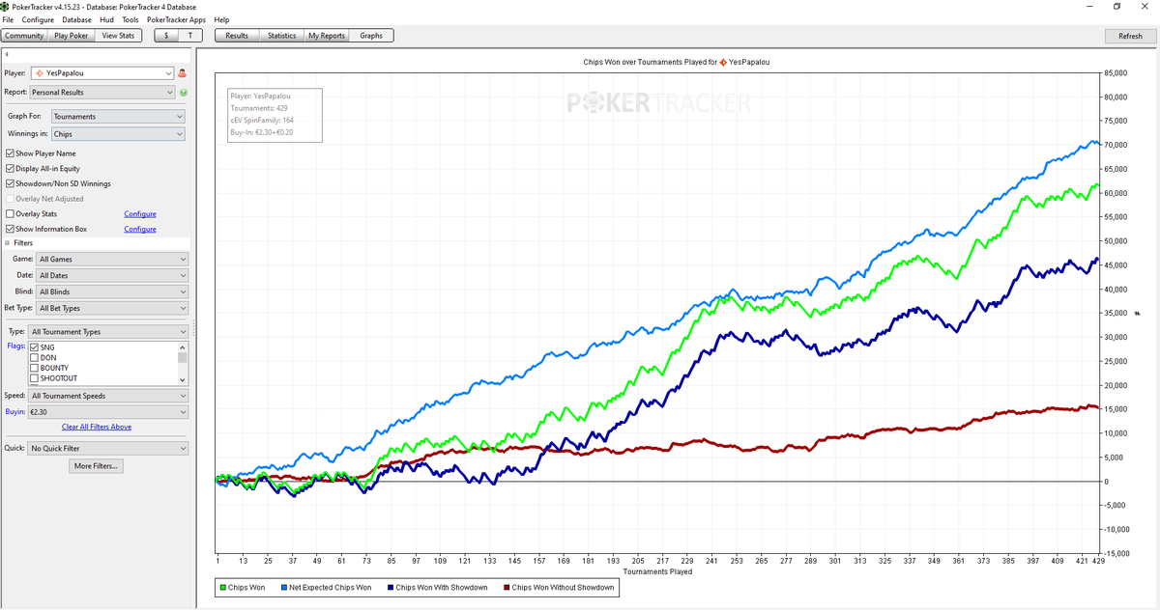Toggle Show Player Name checkbox

[10, 153]
